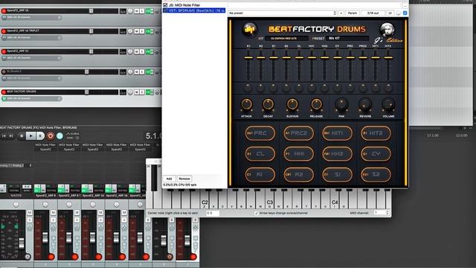Click the transport Play button
Viewport: 476px width, 268px height.
coord(30,135)
